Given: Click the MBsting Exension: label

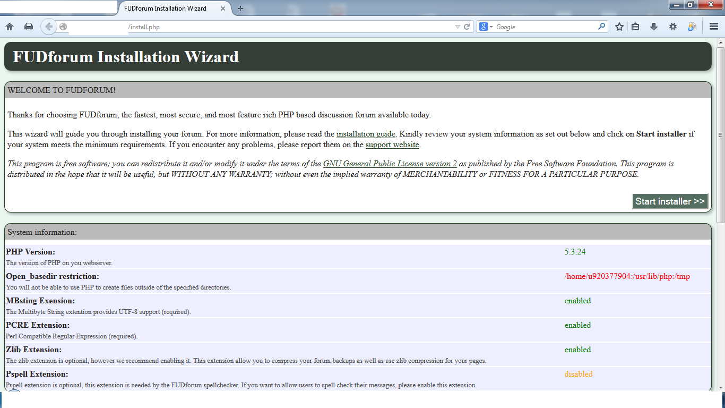Looking at the screenshot, I should pyautogui.click(x=40, y=301).
